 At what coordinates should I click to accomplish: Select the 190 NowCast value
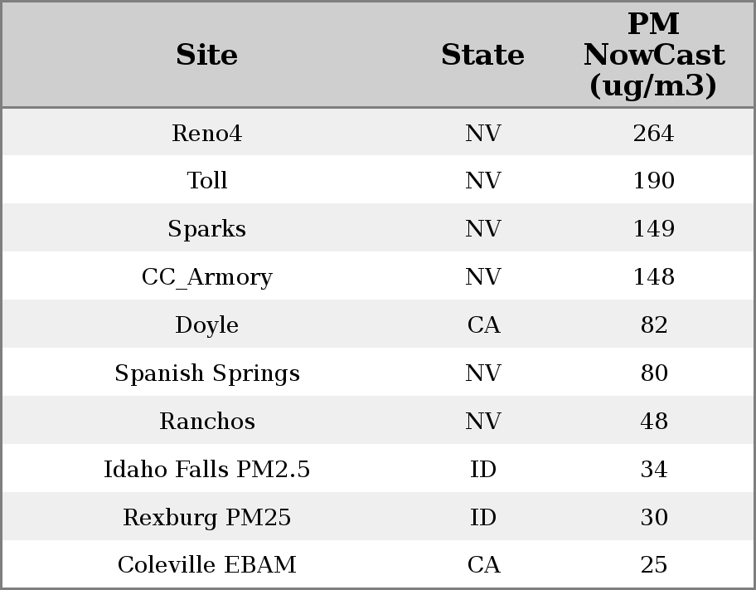[x=653, y=181]
